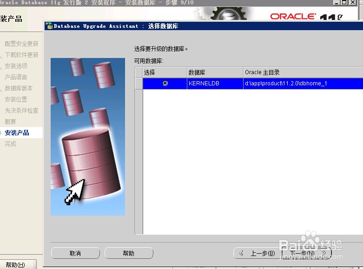
Task: Select the 配置安全更新 step
Action: click(21, 44)
